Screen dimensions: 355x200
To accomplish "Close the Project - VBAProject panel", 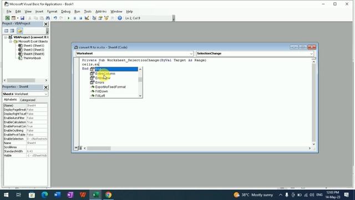I will [45, 24].
